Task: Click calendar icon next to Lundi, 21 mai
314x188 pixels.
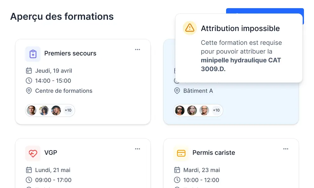Action: (x=29, y=170)
